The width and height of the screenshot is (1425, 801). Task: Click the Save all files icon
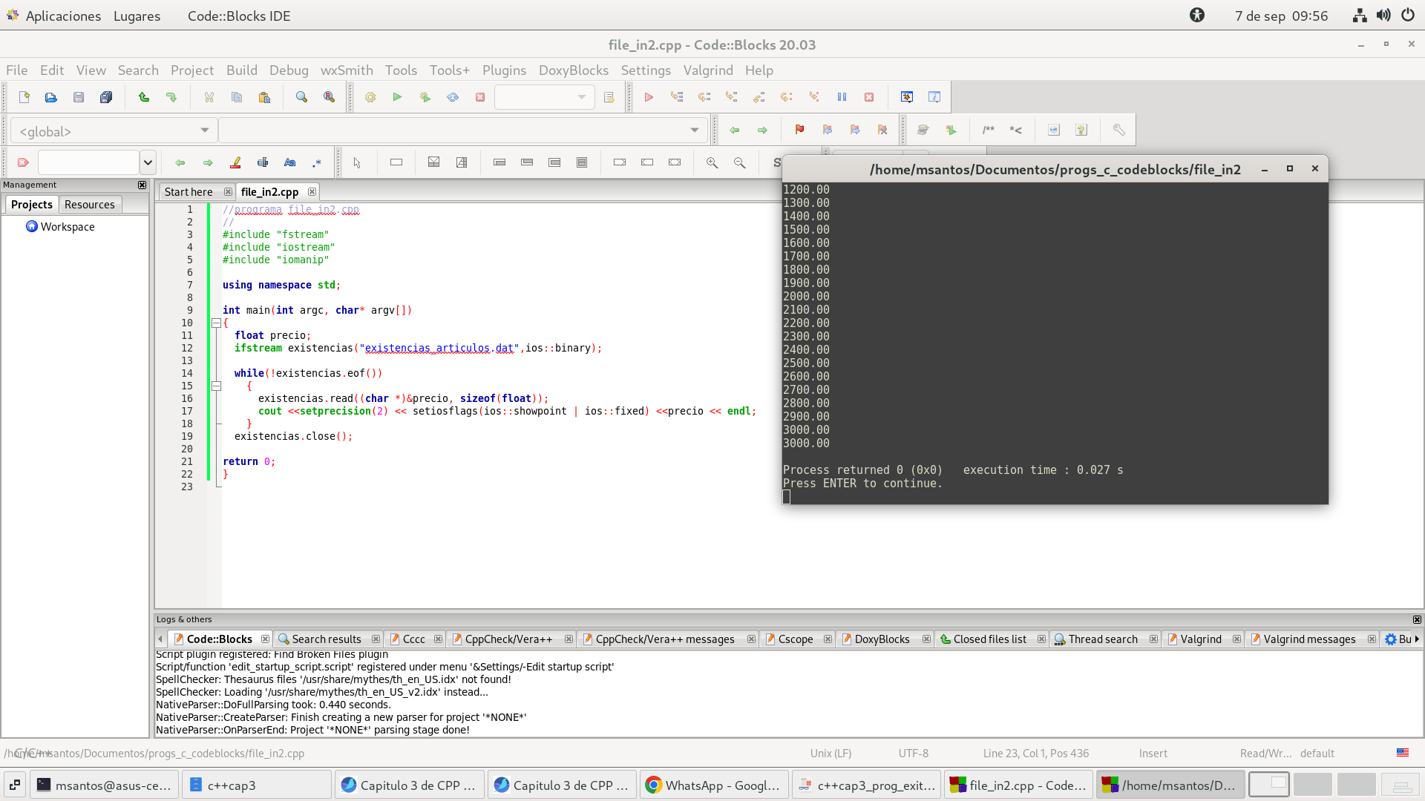(x=106, y=97)
